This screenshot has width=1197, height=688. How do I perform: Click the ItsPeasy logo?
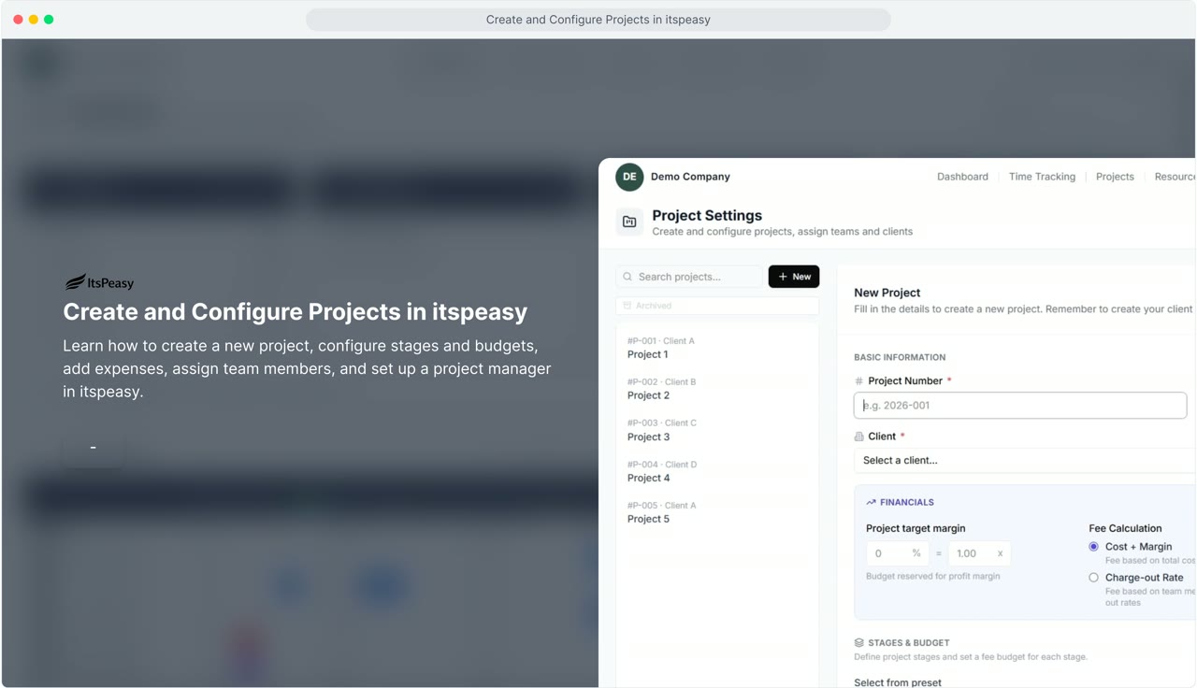coord(99,281)
